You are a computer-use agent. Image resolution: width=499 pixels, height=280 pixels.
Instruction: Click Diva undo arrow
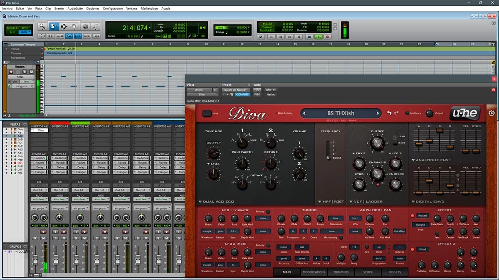click(389, 113)
